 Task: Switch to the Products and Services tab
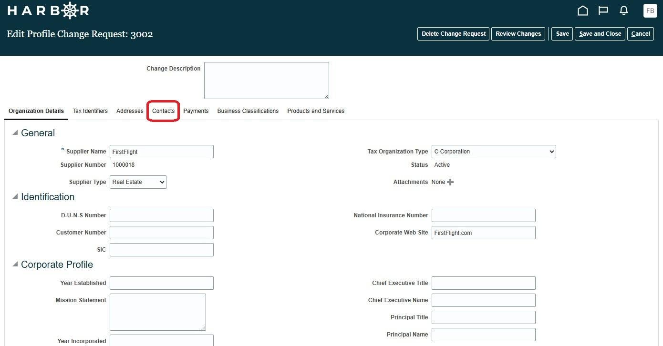pos(316,111)
